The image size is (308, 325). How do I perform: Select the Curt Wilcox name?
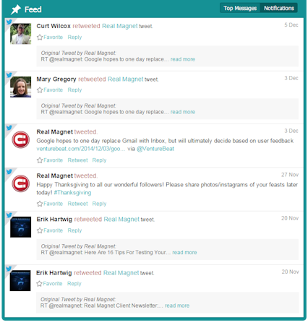point(54,26)
